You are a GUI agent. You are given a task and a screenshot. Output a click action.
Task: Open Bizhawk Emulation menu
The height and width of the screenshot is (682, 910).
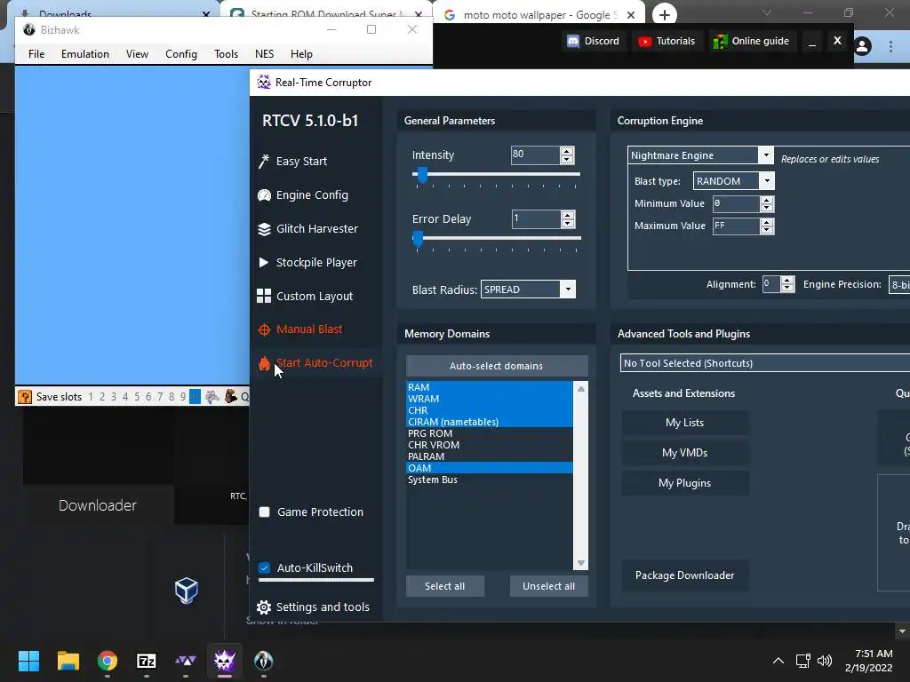tap(85, 54)
